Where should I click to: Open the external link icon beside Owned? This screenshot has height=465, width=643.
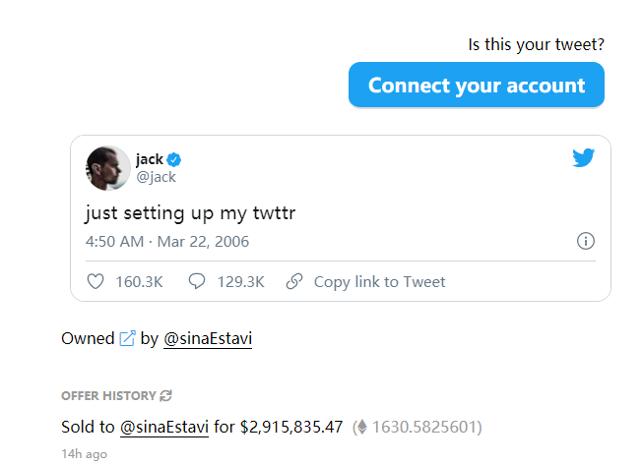click(x=127, y=338)
